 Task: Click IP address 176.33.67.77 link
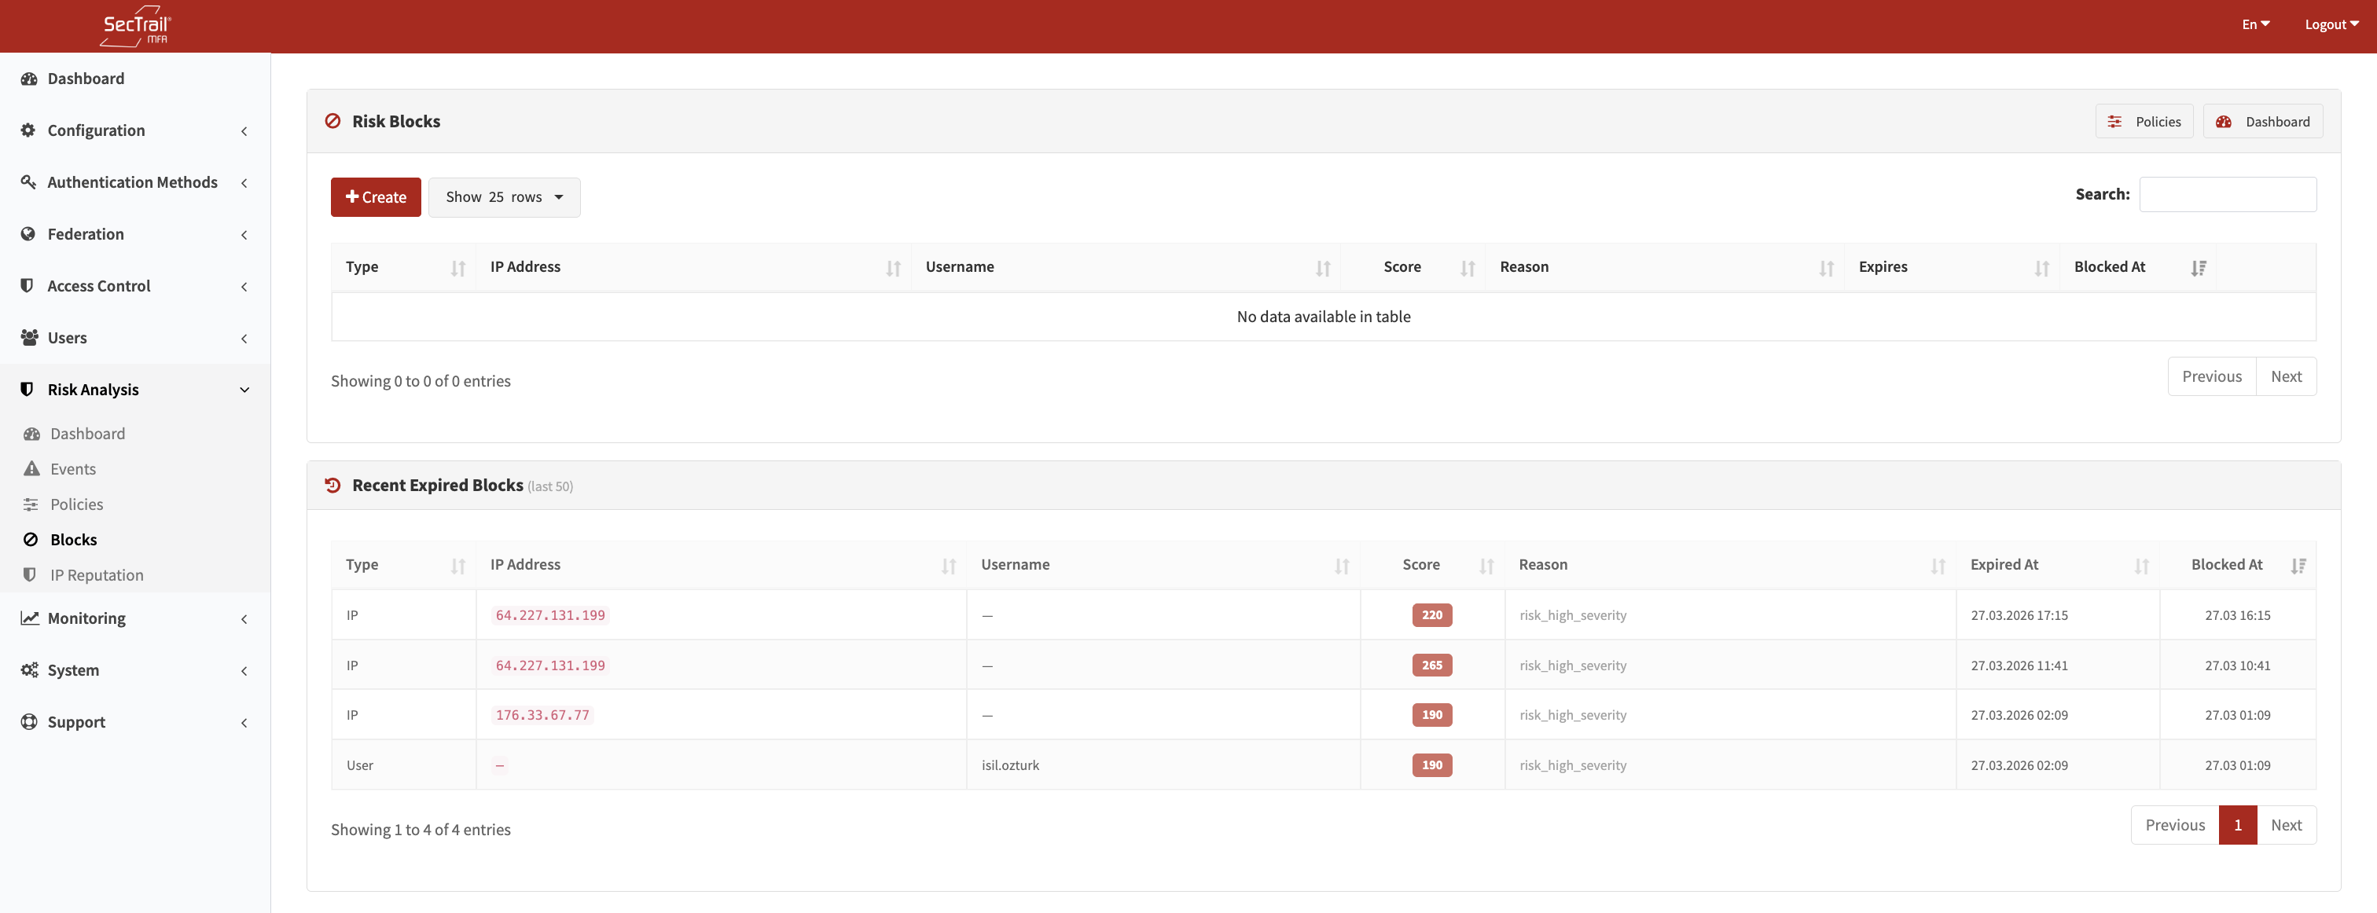click(542, 715)
